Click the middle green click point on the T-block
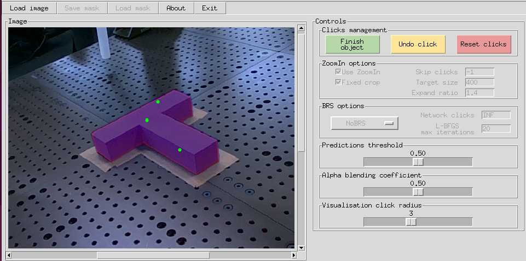The image size is (526, 261). pos(147,120)
